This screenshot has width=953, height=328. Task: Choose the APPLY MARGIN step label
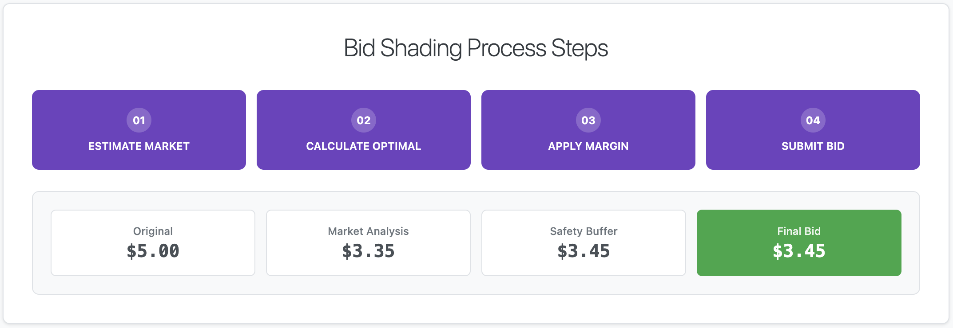[x=588, y=146]
